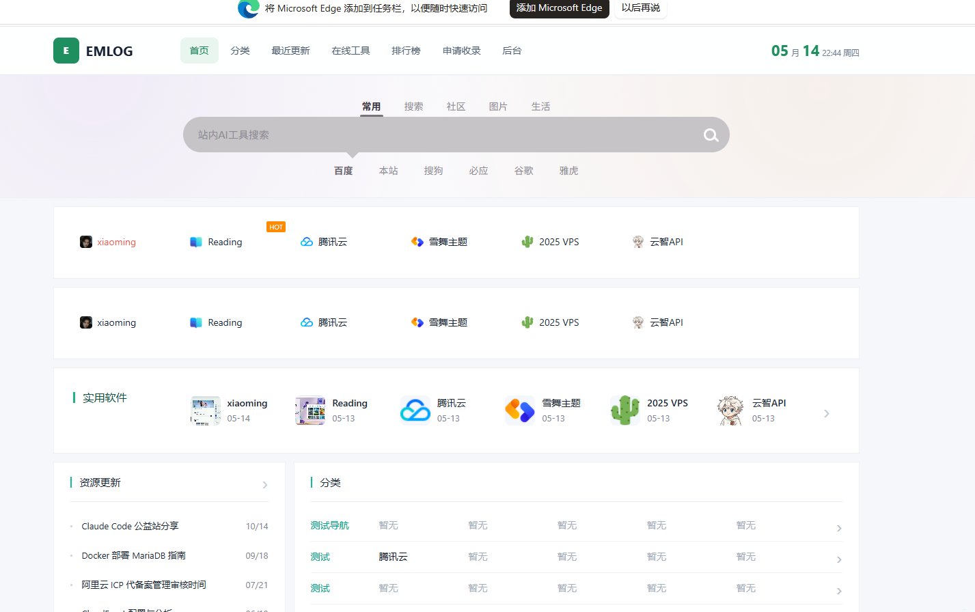Click 添加 Microsoft Edge button
The width and height of the screenshot is (975, 612).
[x=560, y=8]
